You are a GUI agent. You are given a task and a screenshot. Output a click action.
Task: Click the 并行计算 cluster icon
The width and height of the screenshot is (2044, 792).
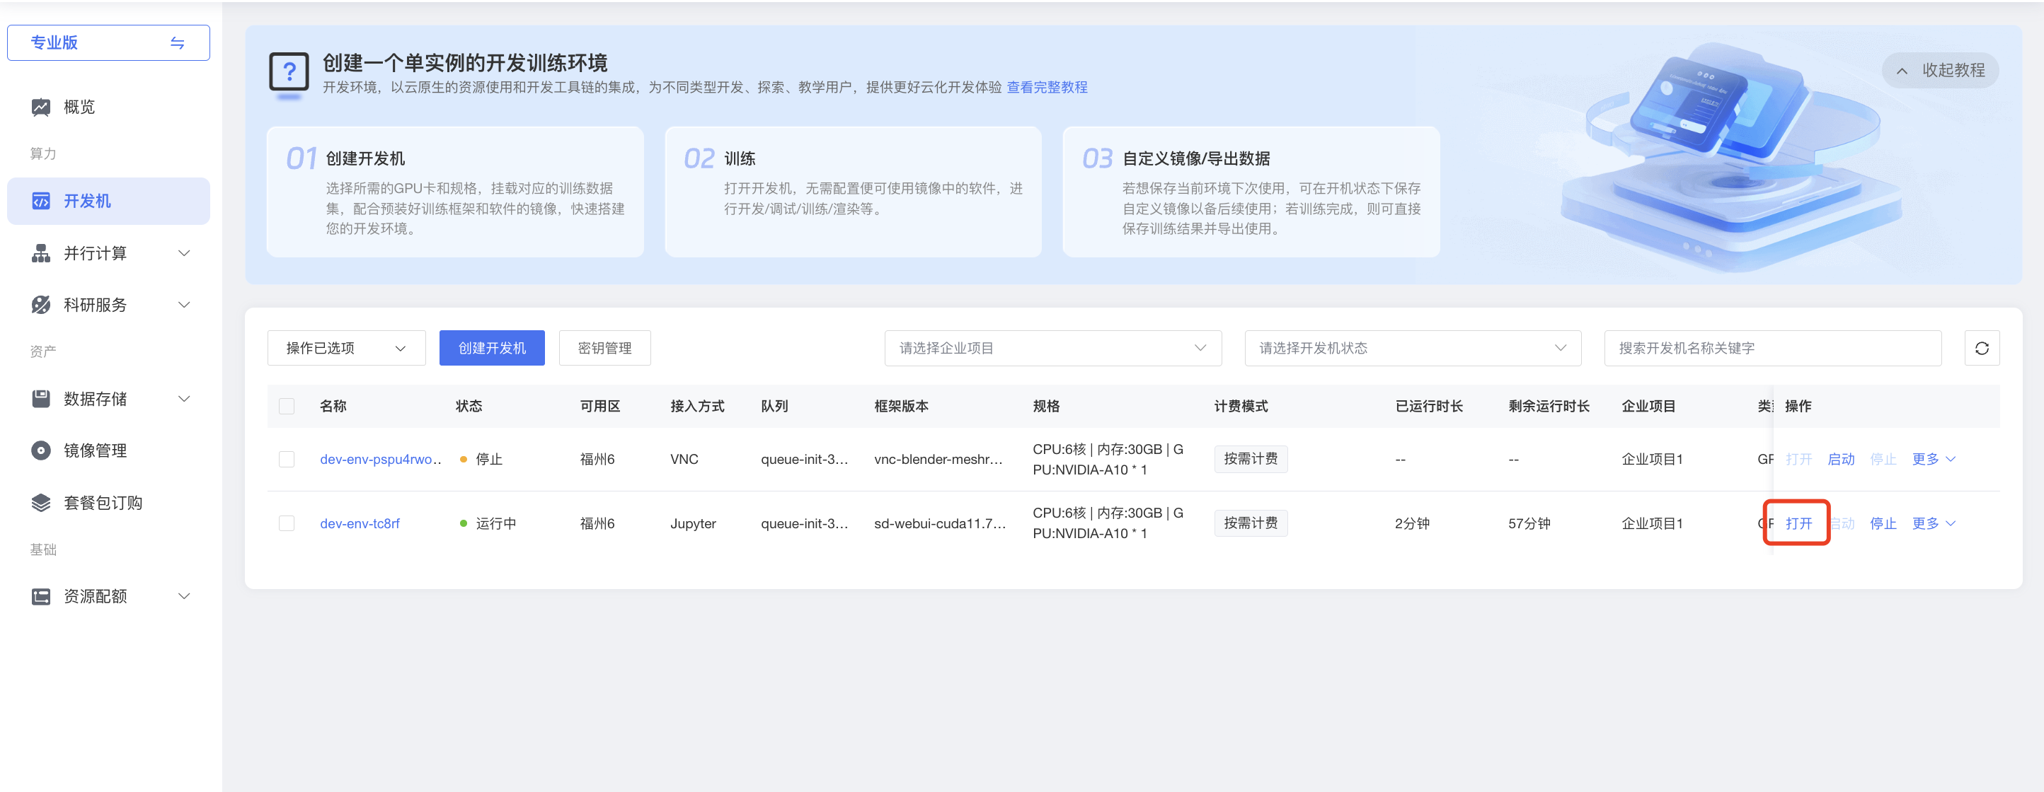click(40, 254)
